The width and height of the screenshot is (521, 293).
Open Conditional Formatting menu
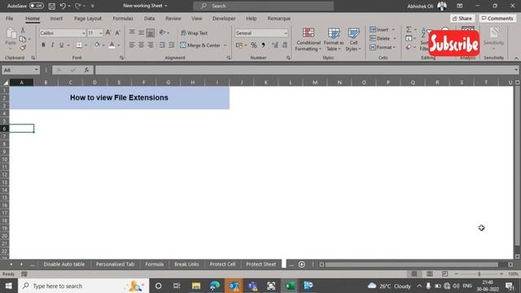(309, 40)
